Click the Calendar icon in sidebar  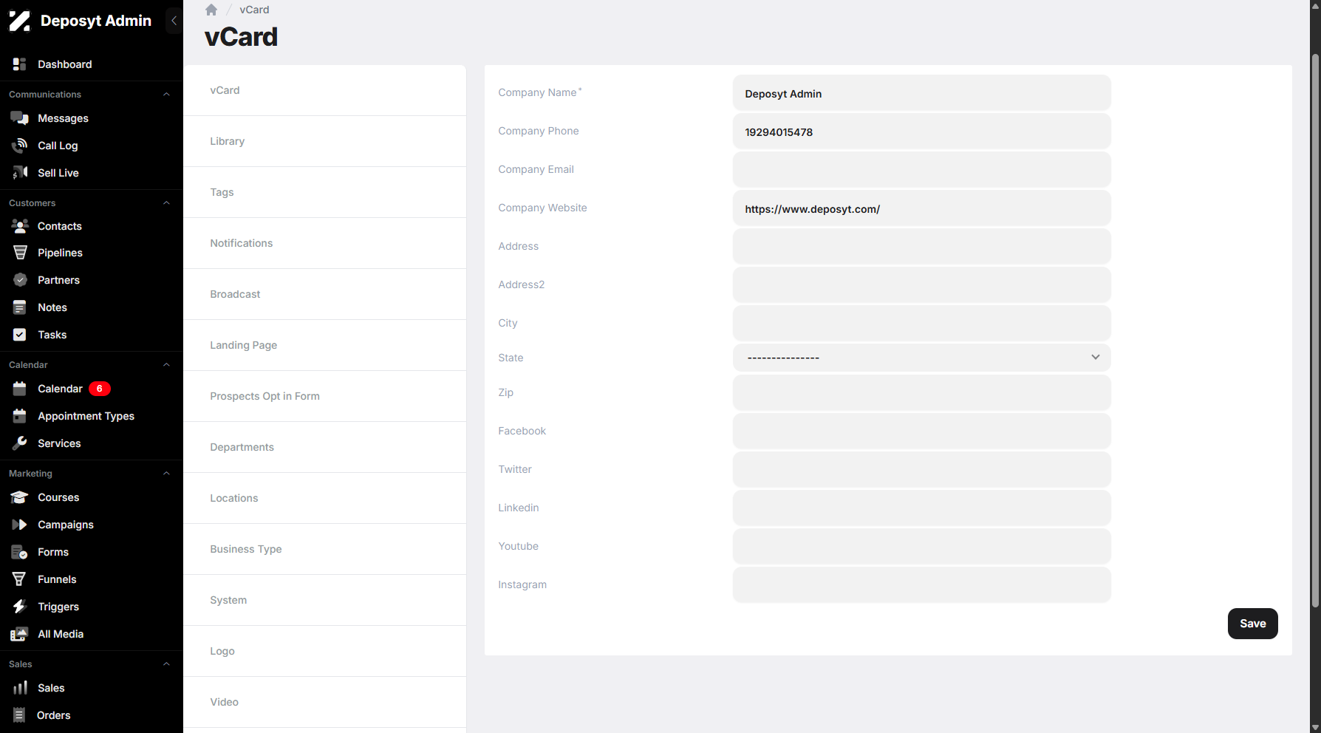20,389
